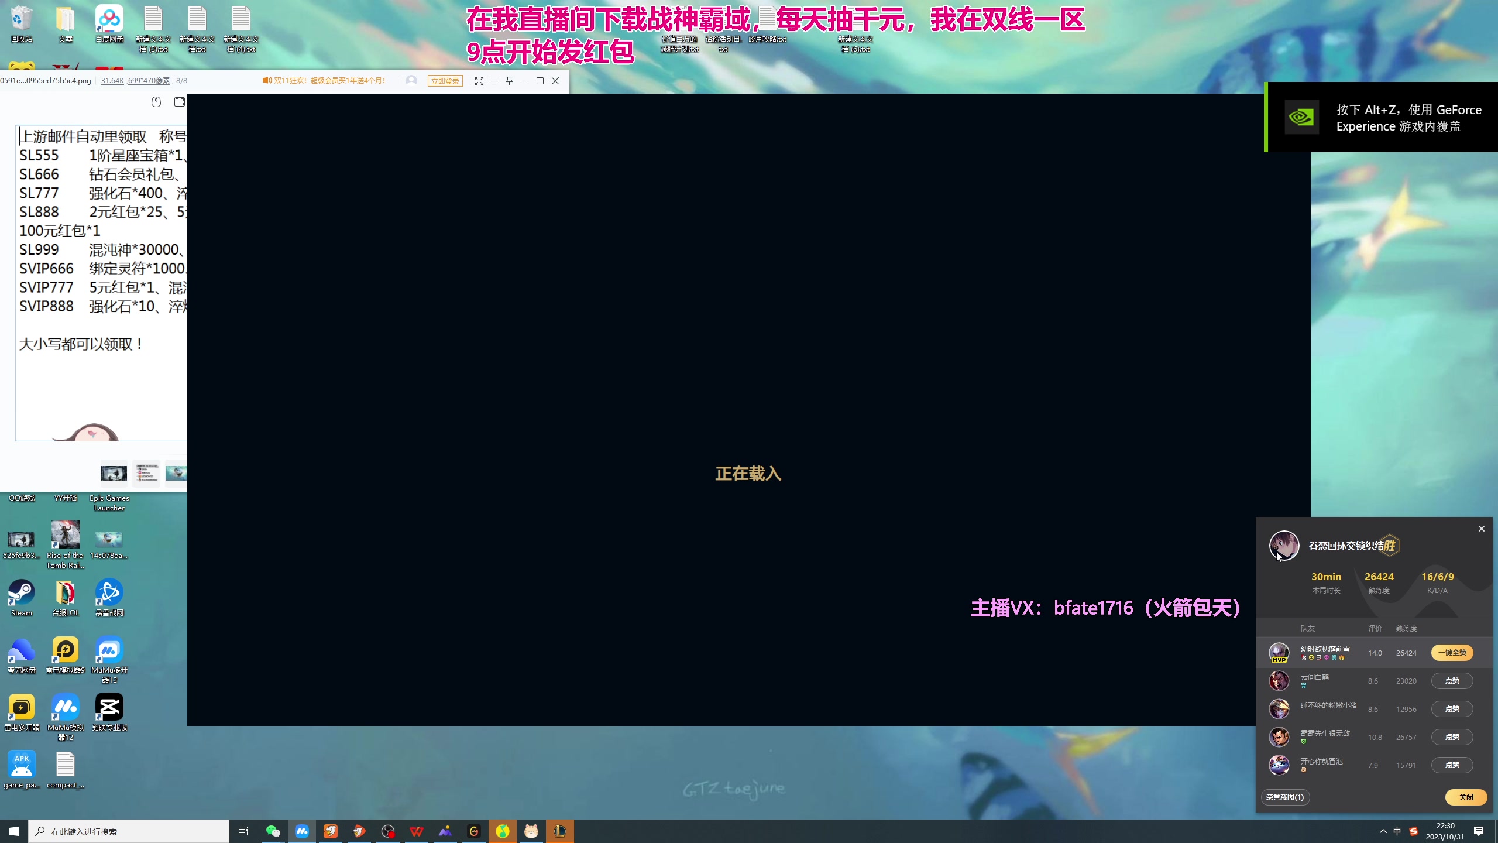The width and height of the screenshot is (1498, 843).
Task: Mute the 双11狂欢 banner announcement speaker
Action: pos(266,80)
